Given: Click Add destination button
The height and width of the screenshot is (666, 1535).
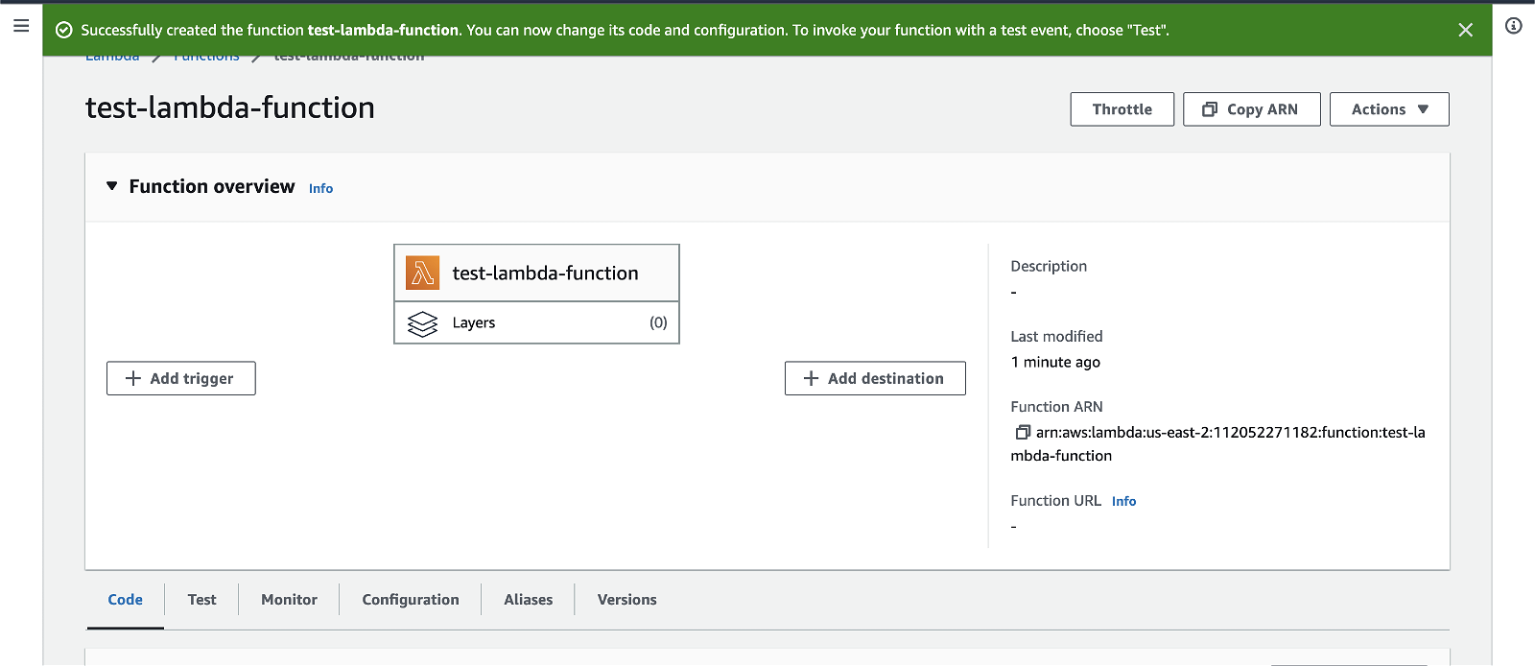Looking at the screenshot, I should point(874,378).
